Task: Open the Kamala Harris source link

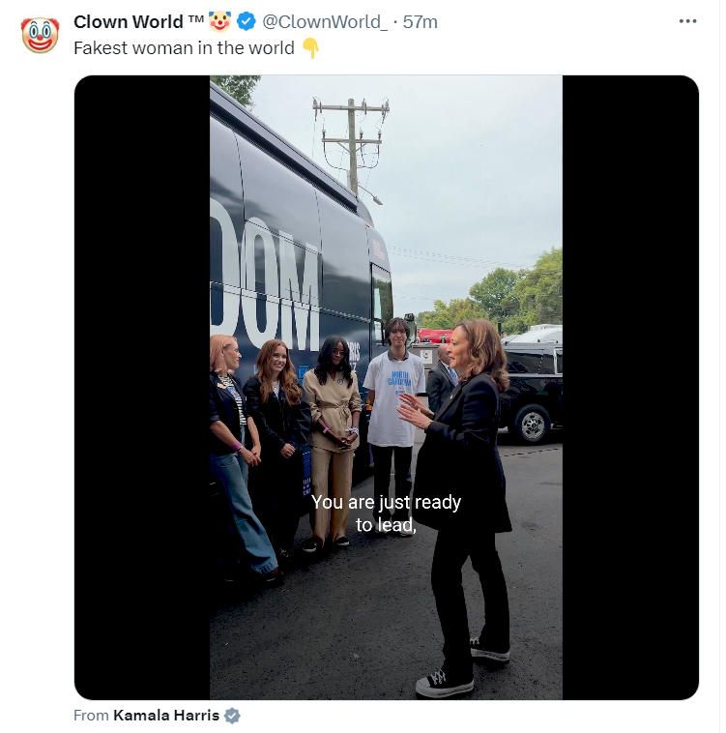Action: [x=166, y=716]
